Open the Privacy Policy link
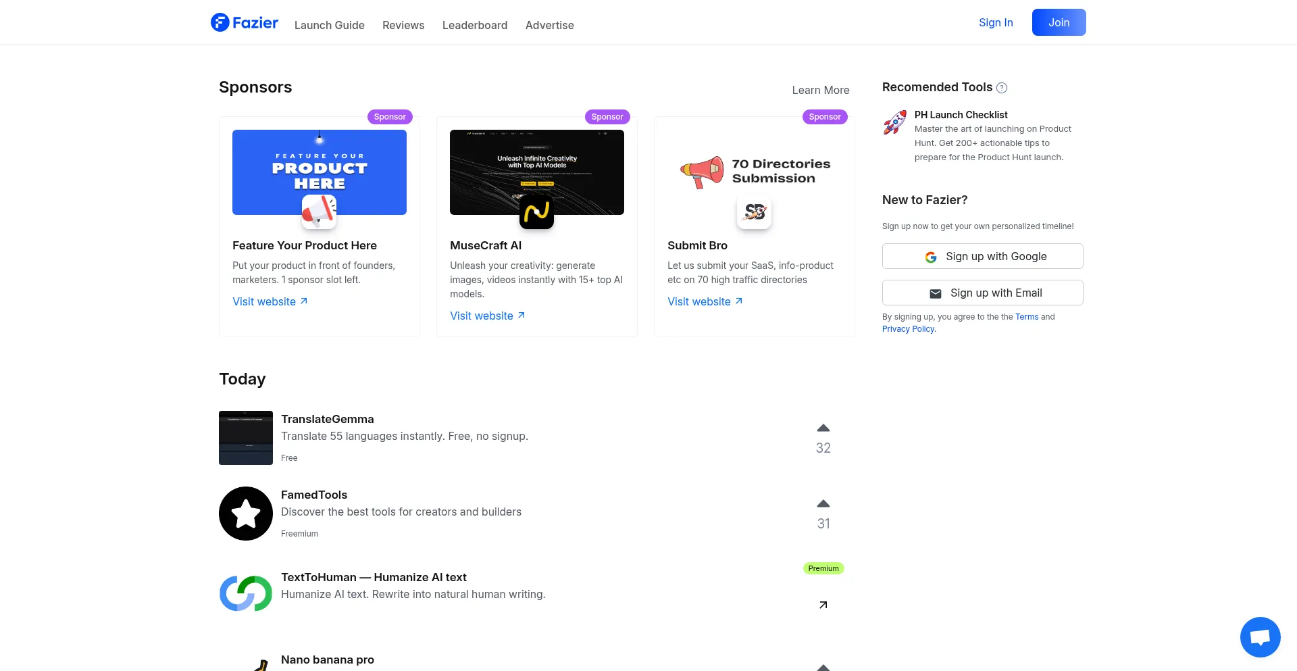The image size is (1297, 671). (x=909, y=329)
